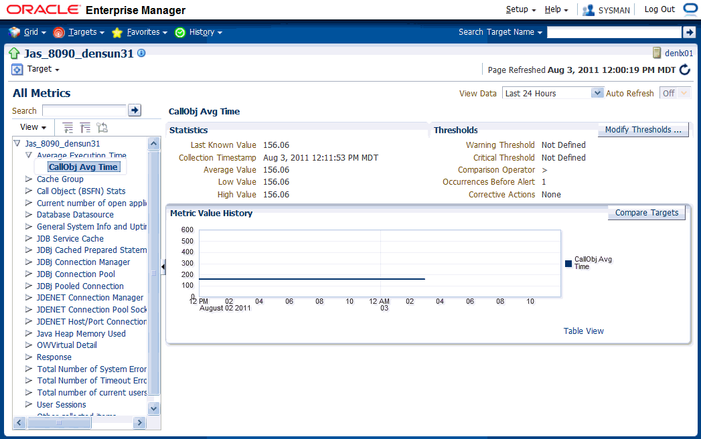The height and width of the screenshot is (439, 701).
Task: Collapse the Jas_8090_densun31 root tree node
Action: pos(17,143)
